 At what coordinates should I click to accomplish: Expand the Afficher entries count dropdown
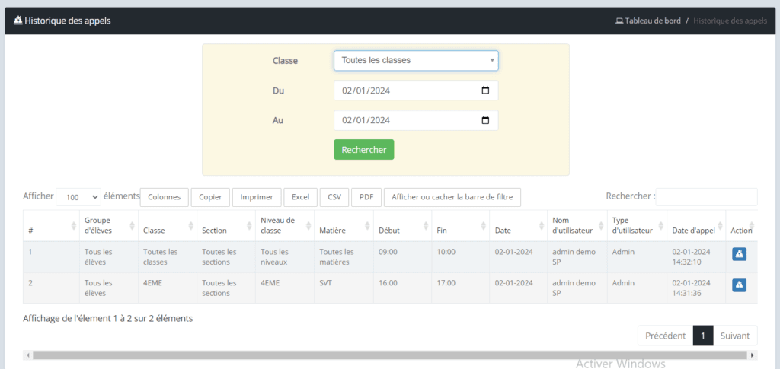point(78,197)
